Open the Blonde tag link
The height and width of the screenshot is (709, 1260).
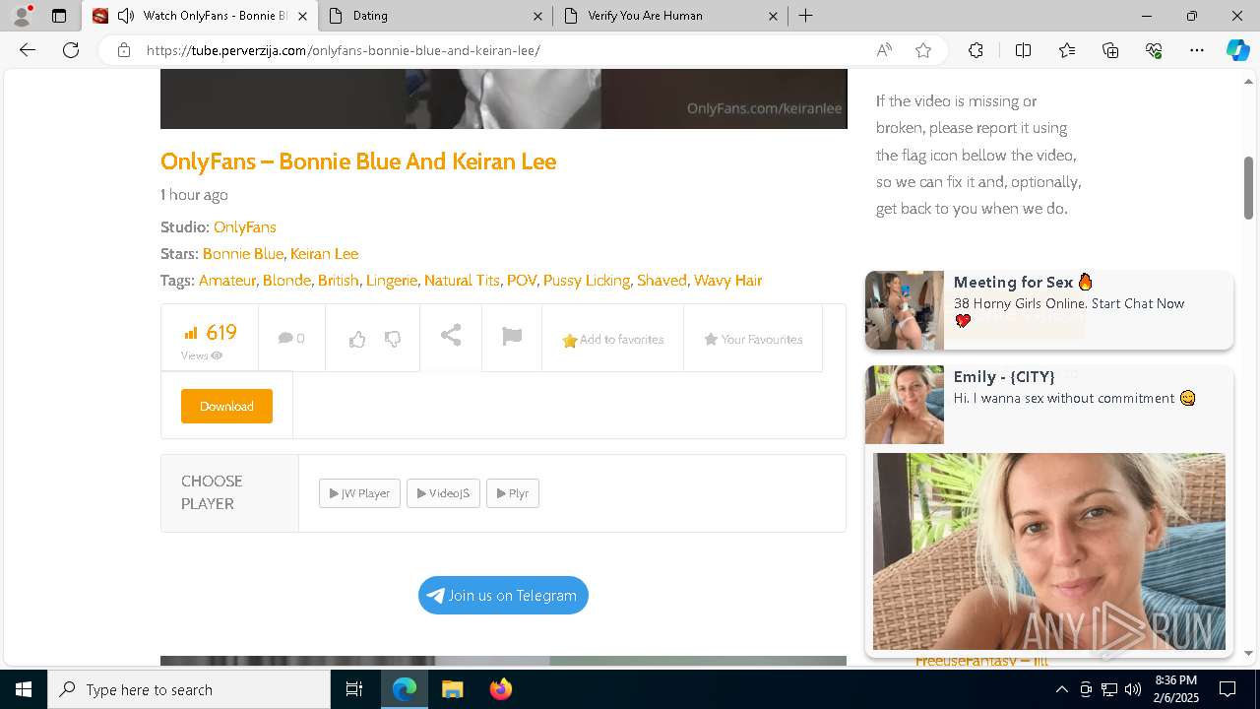(x=286, y=280)
